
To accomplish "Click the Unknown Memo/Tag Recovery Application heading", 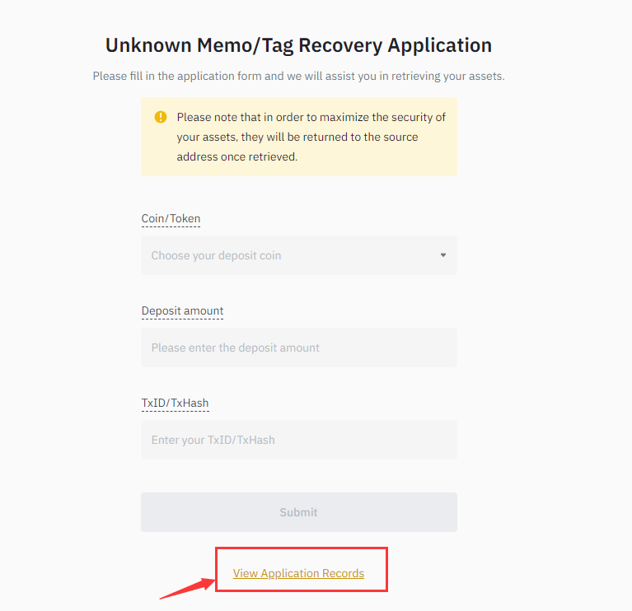I will click(x=298, y=45).
